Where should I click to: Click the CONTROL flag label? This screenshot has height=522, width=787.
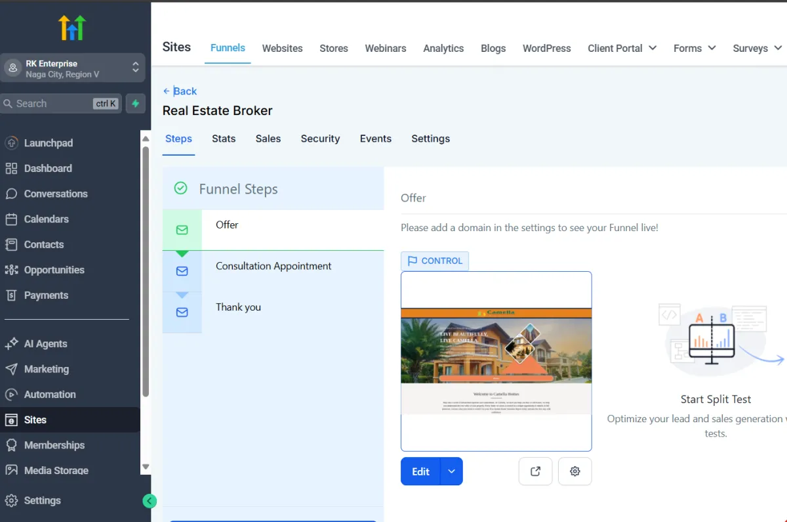[435, 261]
